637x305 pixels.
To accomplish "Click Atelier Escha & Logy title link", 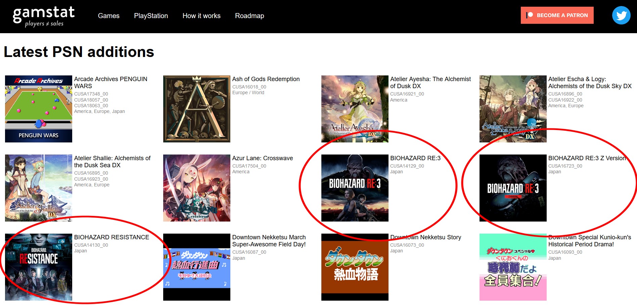I will (x=590, y=82).
